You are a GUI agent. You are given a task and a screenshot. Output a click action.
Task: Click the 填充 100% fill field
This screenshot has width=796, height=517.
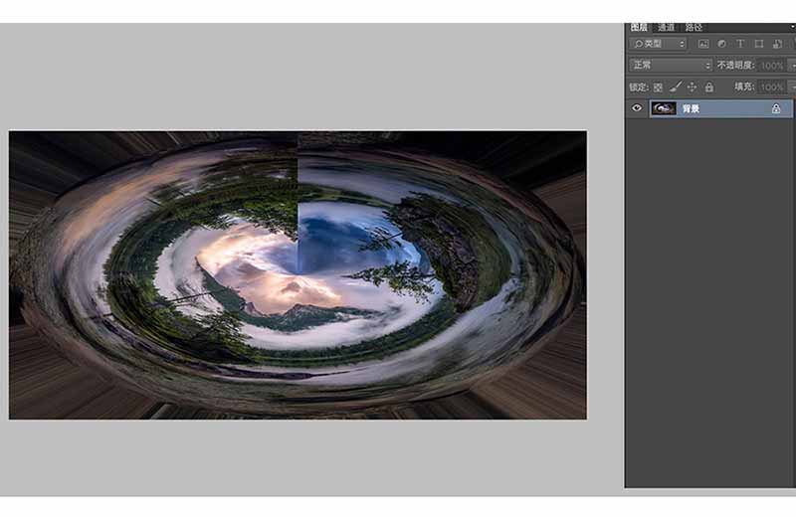(772, 86)
